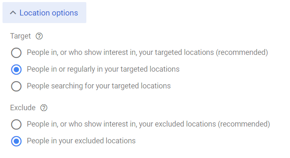Open the help icon next to Exclude
The width and height of the screenshot is (290, 158).
[44, 108]
